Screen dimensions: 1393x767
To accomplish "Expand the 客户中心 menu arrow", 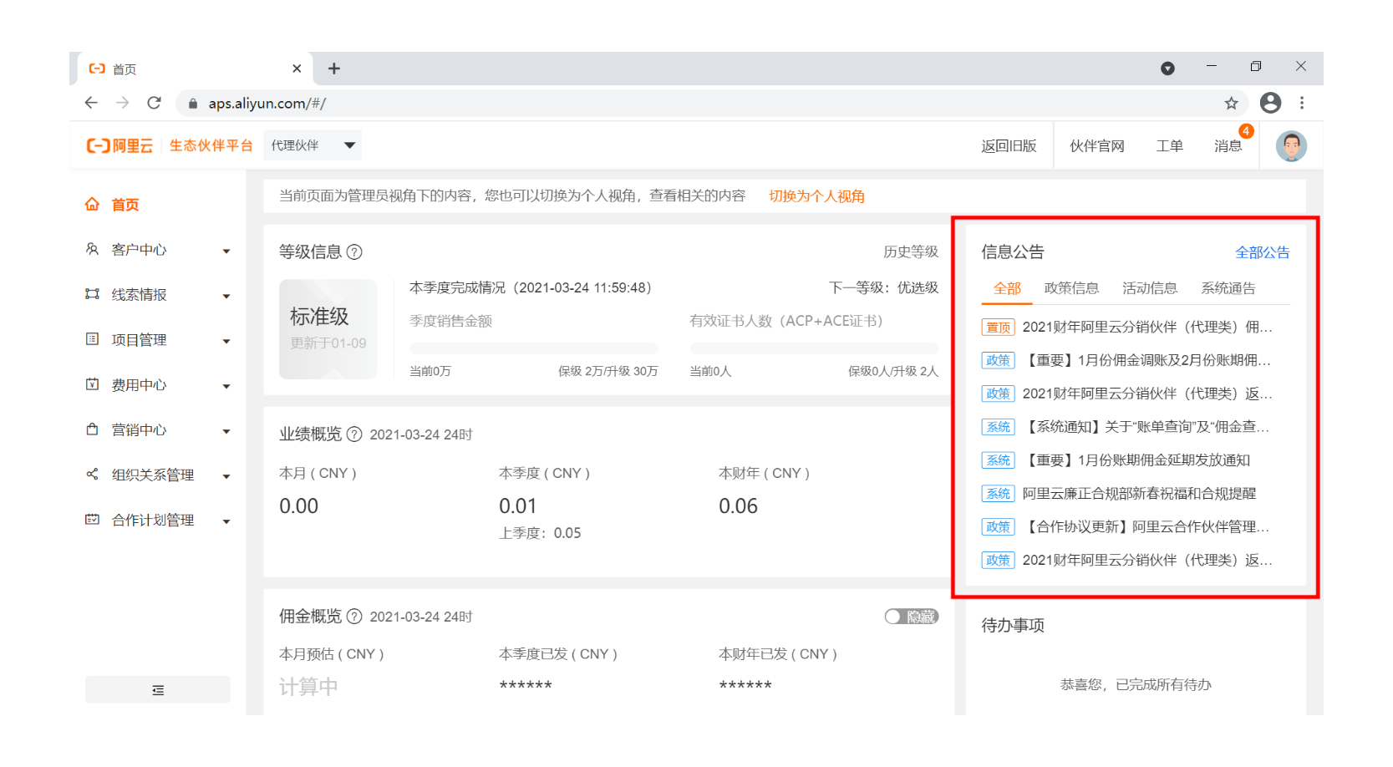I will 226,251.
